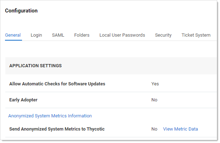Select Send Anonymized System Metrics to Thycotic label
The image size is (220, 143).
57,129
